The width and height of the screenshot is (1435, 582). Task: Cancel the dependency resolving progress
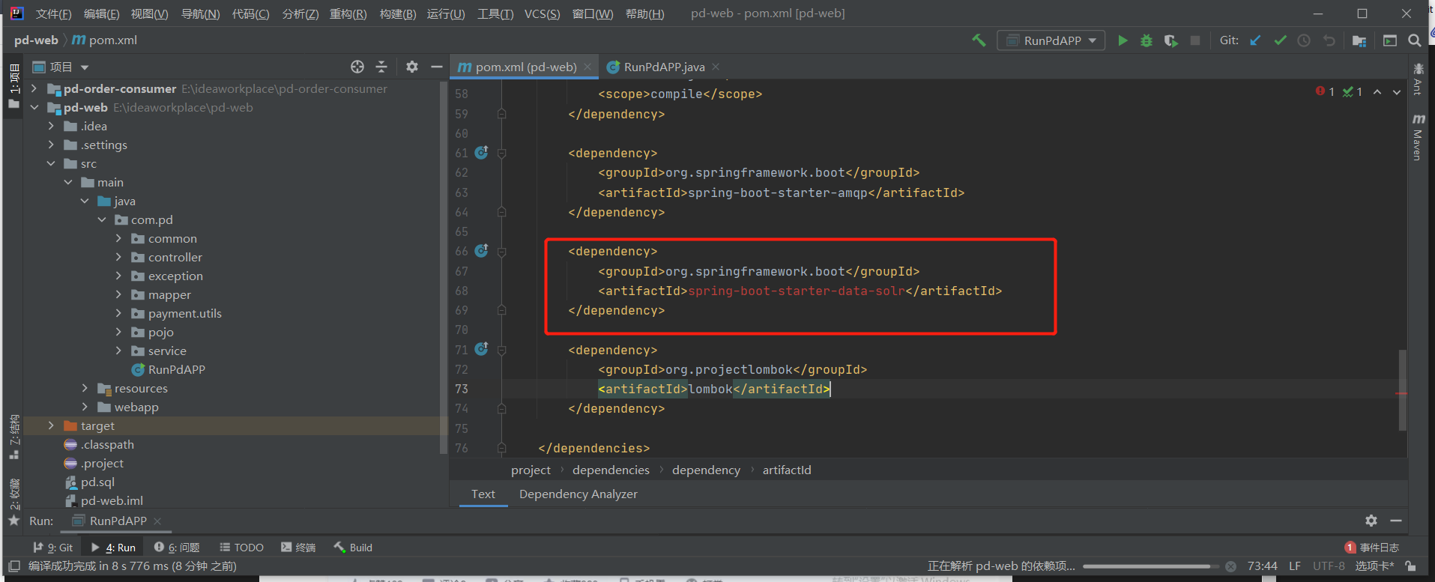click(1230, 566)
